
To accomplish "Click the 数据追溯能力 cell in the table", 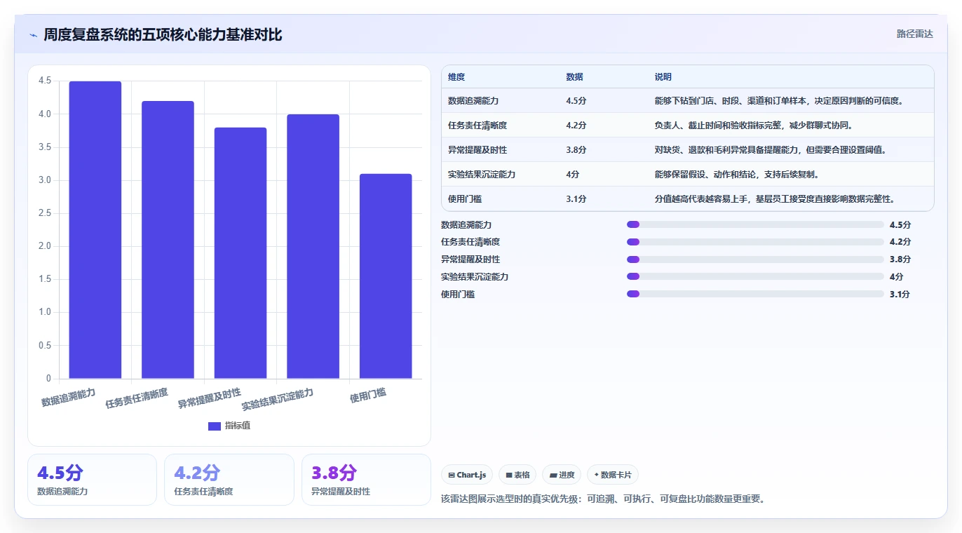I will click(x=473, y=101).
